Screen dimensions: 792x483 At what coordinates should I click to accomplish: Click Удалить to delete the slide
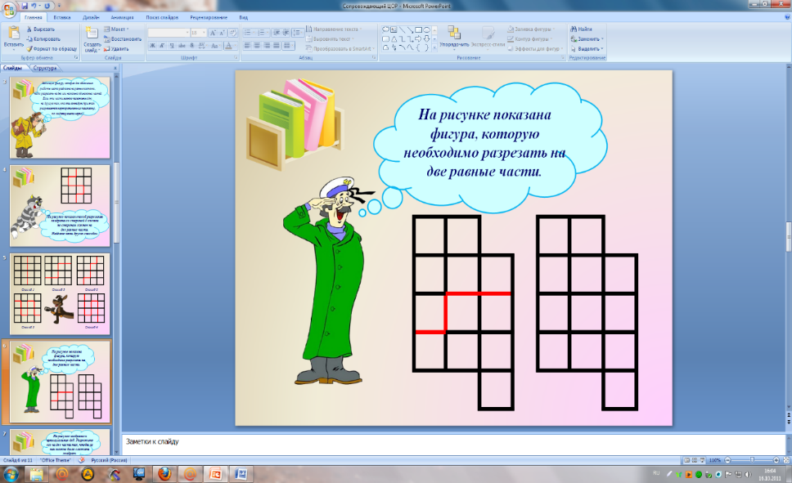(116, 49)
